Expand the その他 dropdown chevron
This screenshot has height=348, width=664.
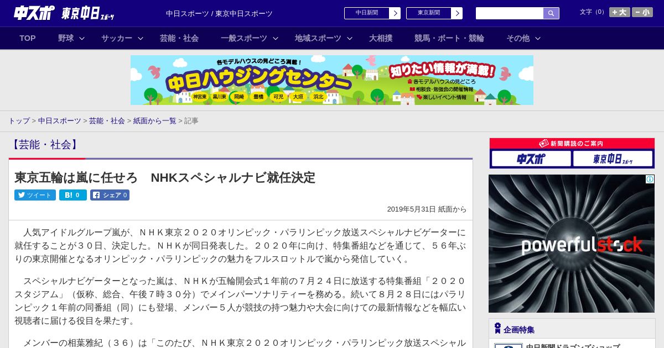coord(538,38)
